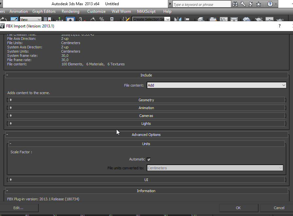Click the Favorites star icon

[259, 4]
